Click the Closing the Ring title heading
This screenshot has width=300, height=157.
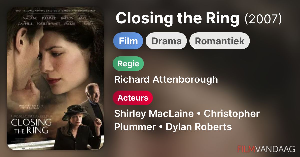[x=177, y=19]
